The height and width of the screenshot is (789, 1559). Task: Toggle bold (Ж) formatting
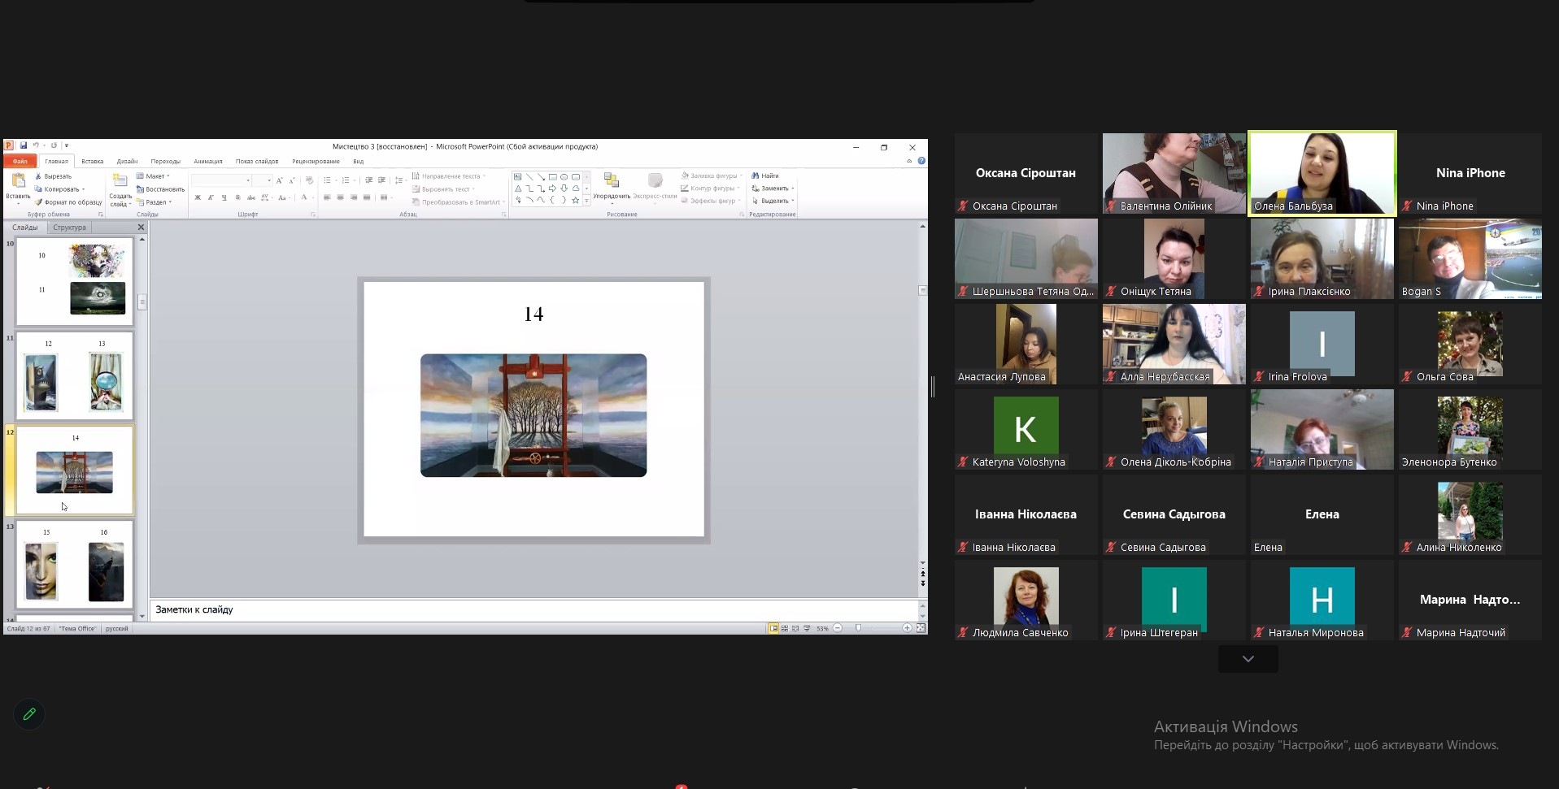(x=198, y=197)
